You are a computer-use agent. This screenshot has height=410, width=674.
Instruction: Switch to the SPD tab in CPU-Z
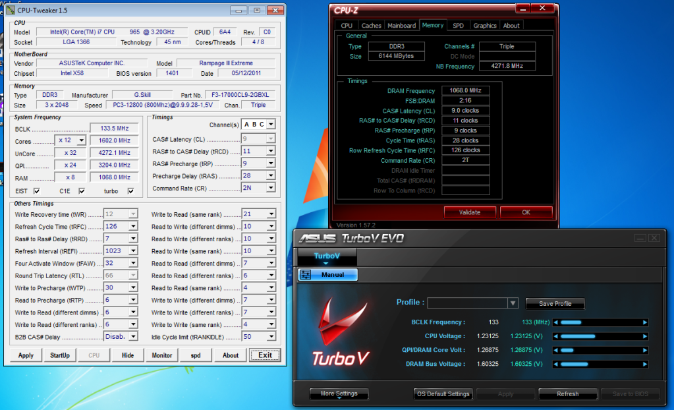458,26
